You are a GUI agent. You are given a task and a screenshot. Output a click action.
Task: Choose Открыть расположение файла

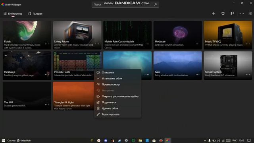117,97
